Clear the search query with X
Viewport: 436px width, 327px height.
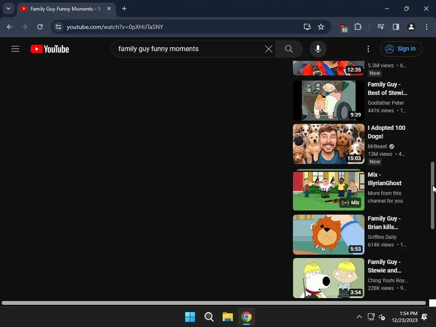click(269, 49)
